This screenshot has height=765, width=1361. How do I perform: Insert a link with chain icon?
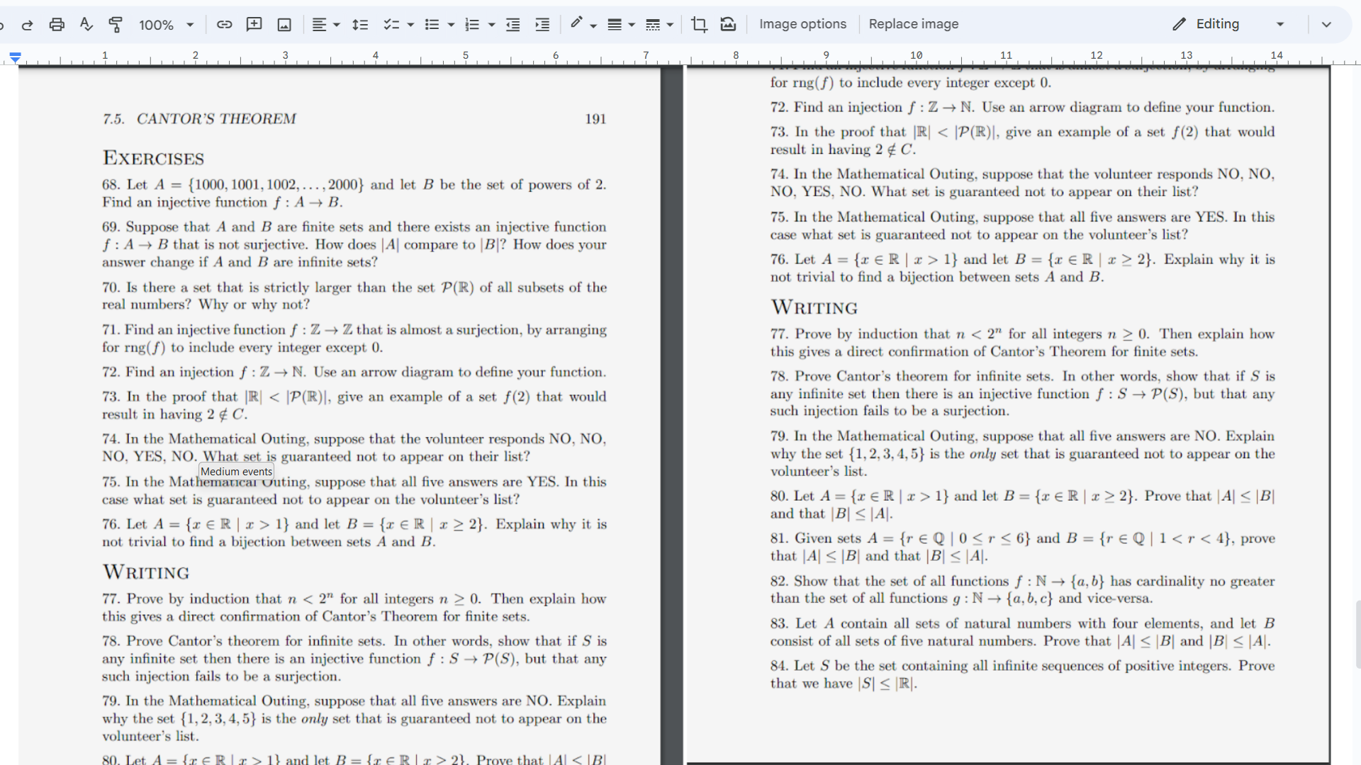coord(224,25)
